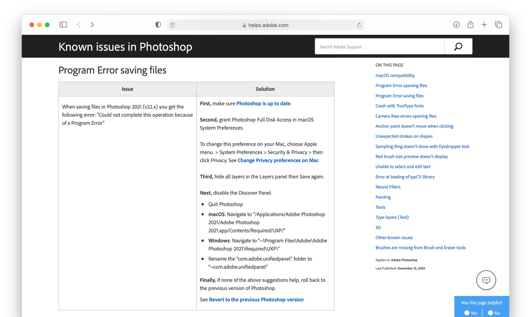Open the Share menu icon

pyautogui.click(x=470, y=24)
